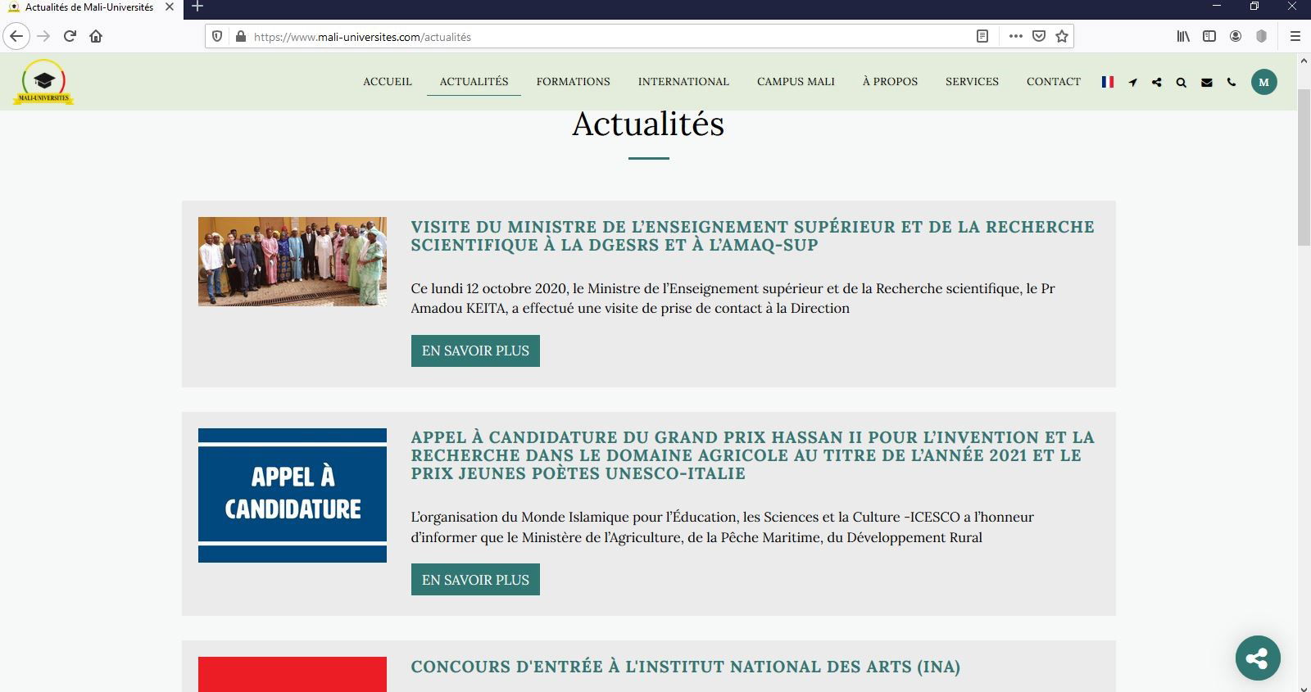
Task: Open the SERVICES menu item
Action: [972, 82]
